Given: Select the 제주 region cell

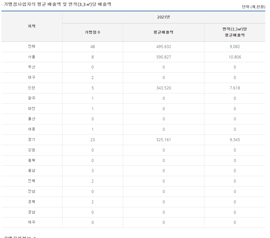Looking at the screenshot, I should [32, 222].
